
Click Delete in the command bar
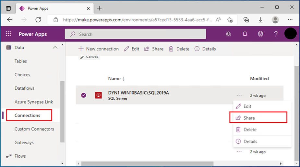[179, 49]
